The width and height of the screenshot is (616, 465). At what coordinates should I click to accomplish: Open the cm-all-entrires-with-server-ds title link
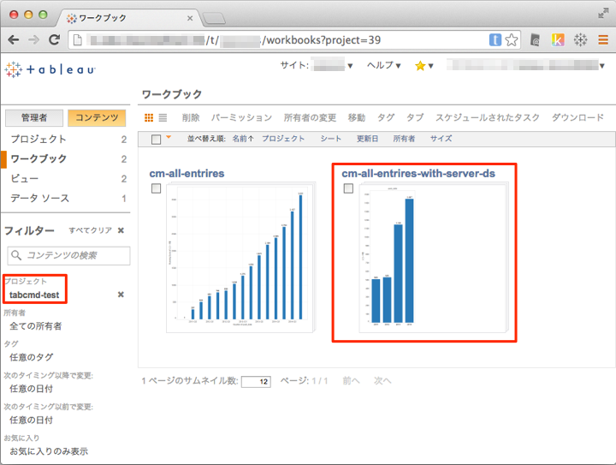(418, 173)
